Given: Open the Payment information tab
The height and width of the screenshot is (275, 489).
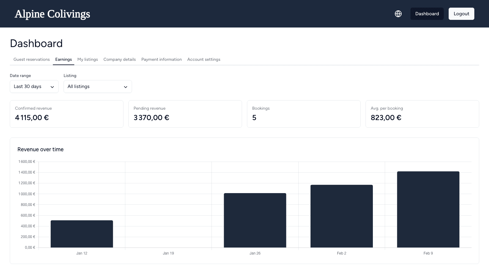Looking at the screenshot, I should click(x=161, y=59).
